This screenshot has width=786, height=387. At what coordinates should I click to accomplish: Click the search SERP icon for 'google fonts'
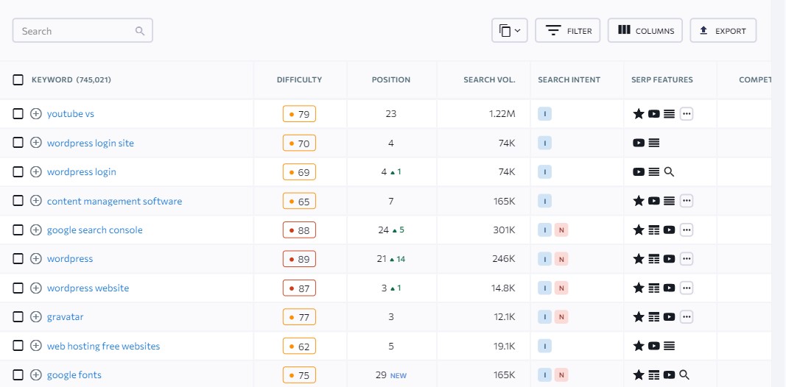point(684,374)
